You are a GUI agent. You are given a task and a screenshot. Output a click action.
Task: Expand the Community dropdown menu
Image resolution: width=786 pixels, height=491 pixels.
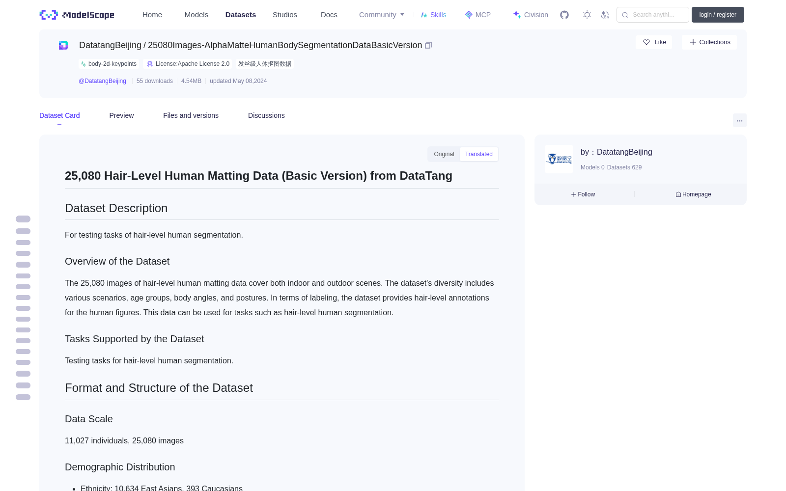click(382, 15)
